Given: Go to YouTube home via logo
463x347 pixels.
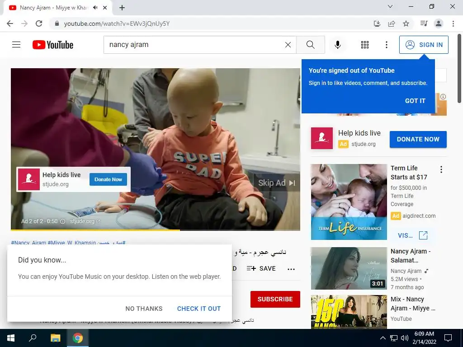Looking at the screenshot, I should coord(53,45).
